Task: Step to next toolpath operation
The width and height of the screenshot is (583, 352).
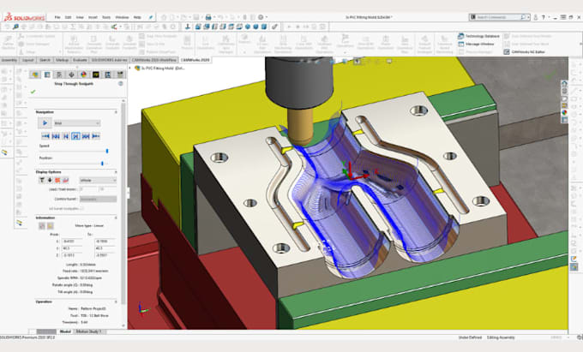Action: (x=86, y=136)
